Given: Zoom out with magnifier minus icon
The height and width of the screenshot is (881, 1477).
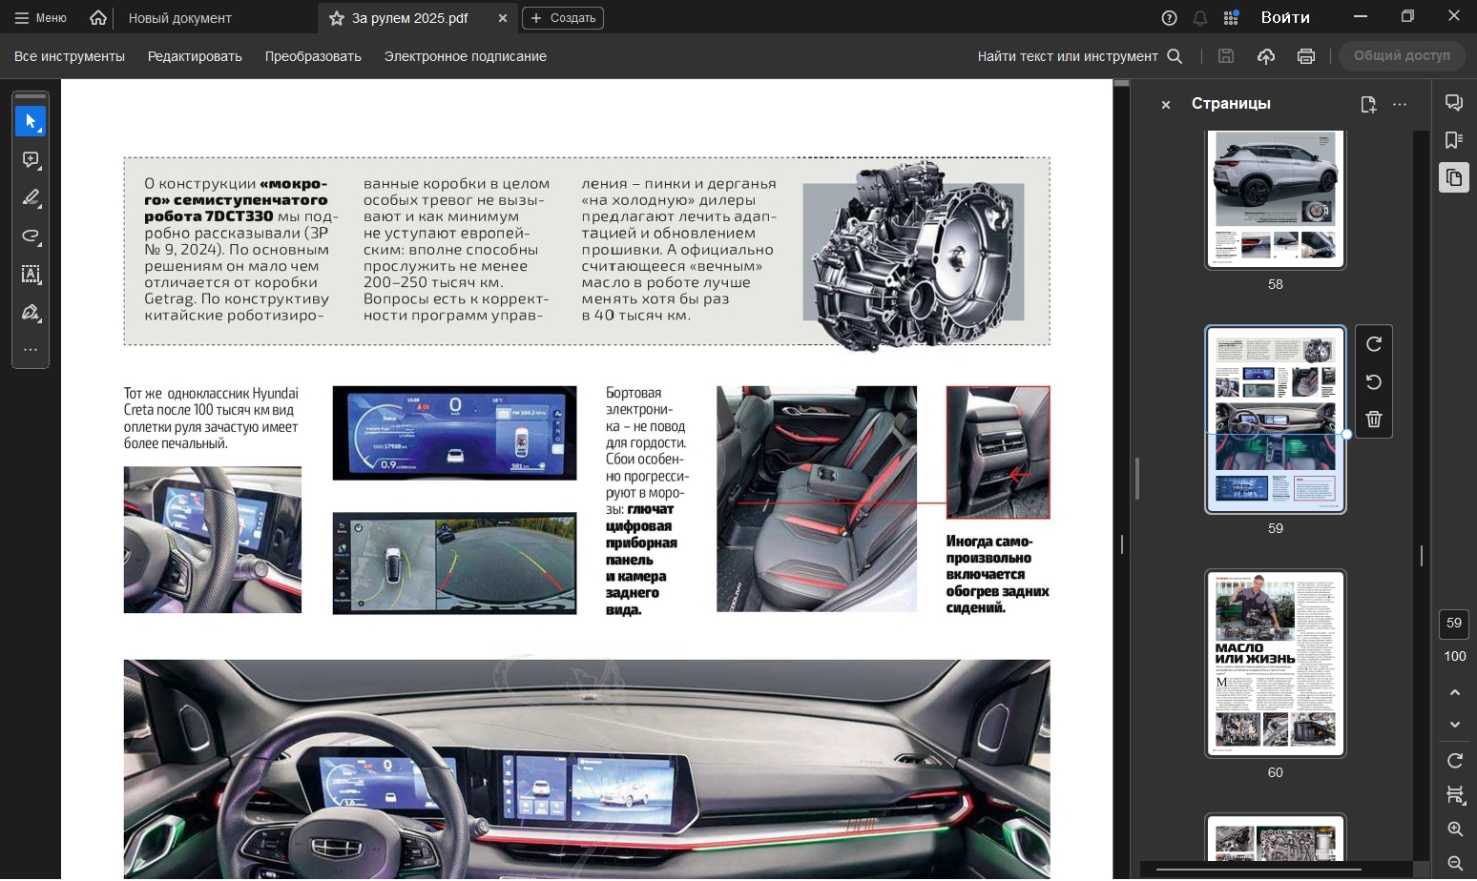Looking at the screenshot, I should (x=1455, y=863).
